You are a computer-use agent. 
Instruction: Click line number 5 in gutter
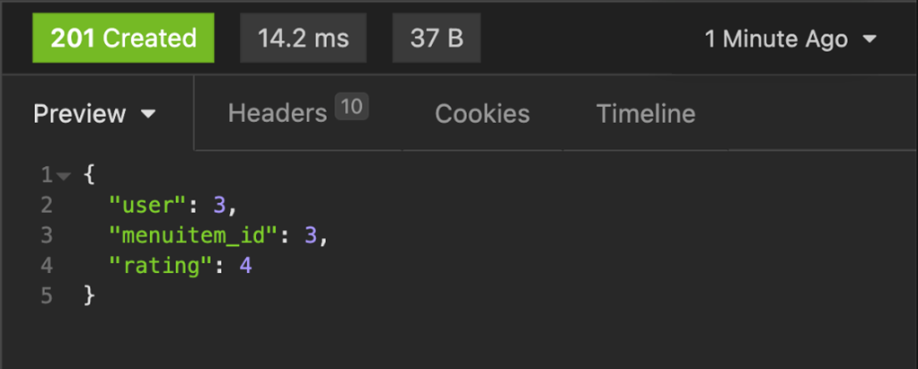click(46, 295)
